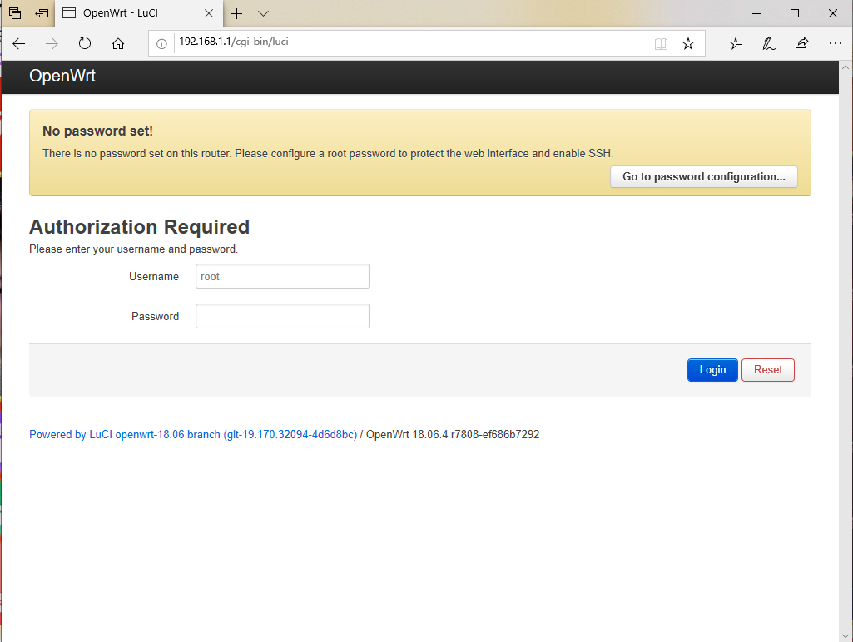Go to the browser Home page icon
Image resolution: width=853 pixels, height=642 pixels.
click(118, 43)
